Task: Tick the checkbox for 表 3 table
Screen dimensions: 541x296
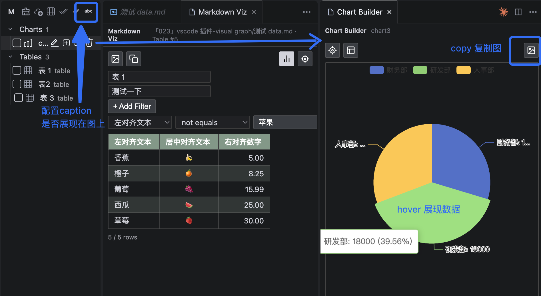Action: 19,98
